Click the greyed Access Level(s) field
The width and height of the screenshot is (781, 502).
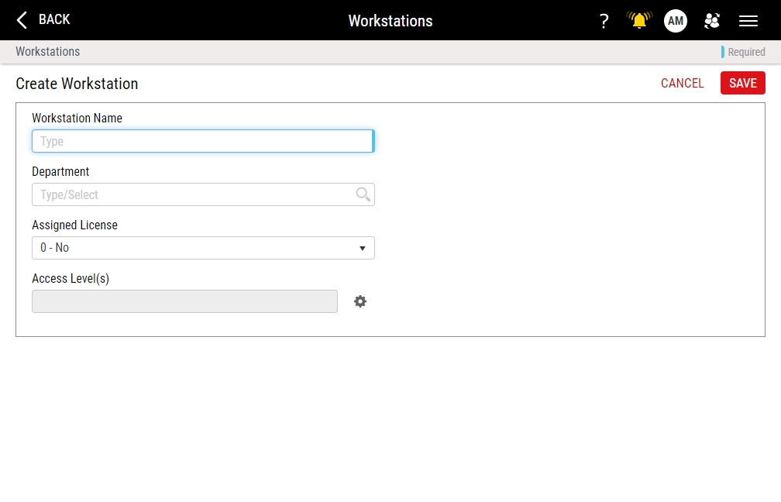click(184, 301)
